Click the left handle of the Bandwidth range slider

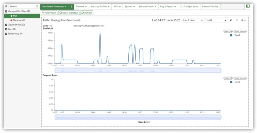[x=55, y=71]
